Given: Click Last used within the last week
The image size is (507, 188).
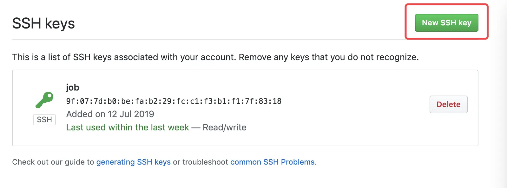Looking at the screenshot, I should point(128,128).
